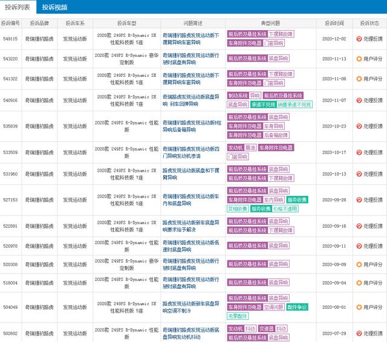Image resolution: width=387 pixels, height=342 pixels.
Task: Click the 投诉车型 column header
Action: (x=127, y=24)
